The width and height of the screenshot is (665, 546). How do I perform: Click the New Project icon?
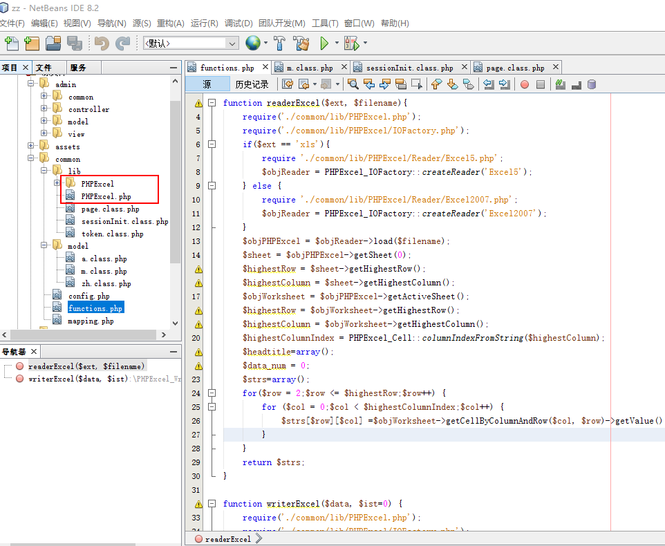point(32,44)
